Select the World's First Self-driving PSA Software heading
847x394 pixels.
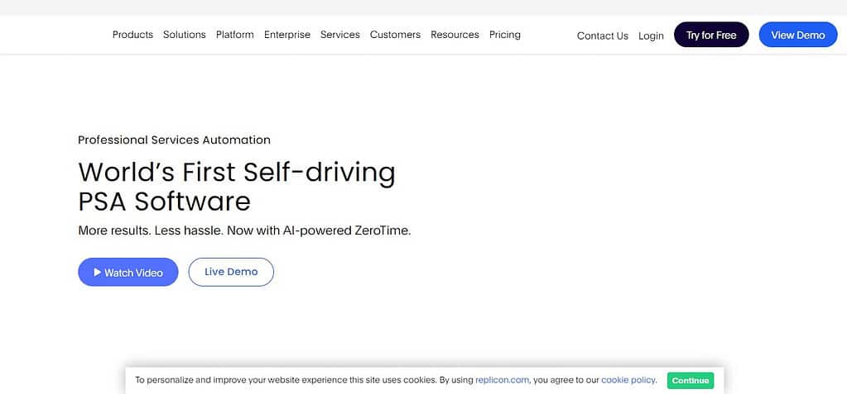237,187
